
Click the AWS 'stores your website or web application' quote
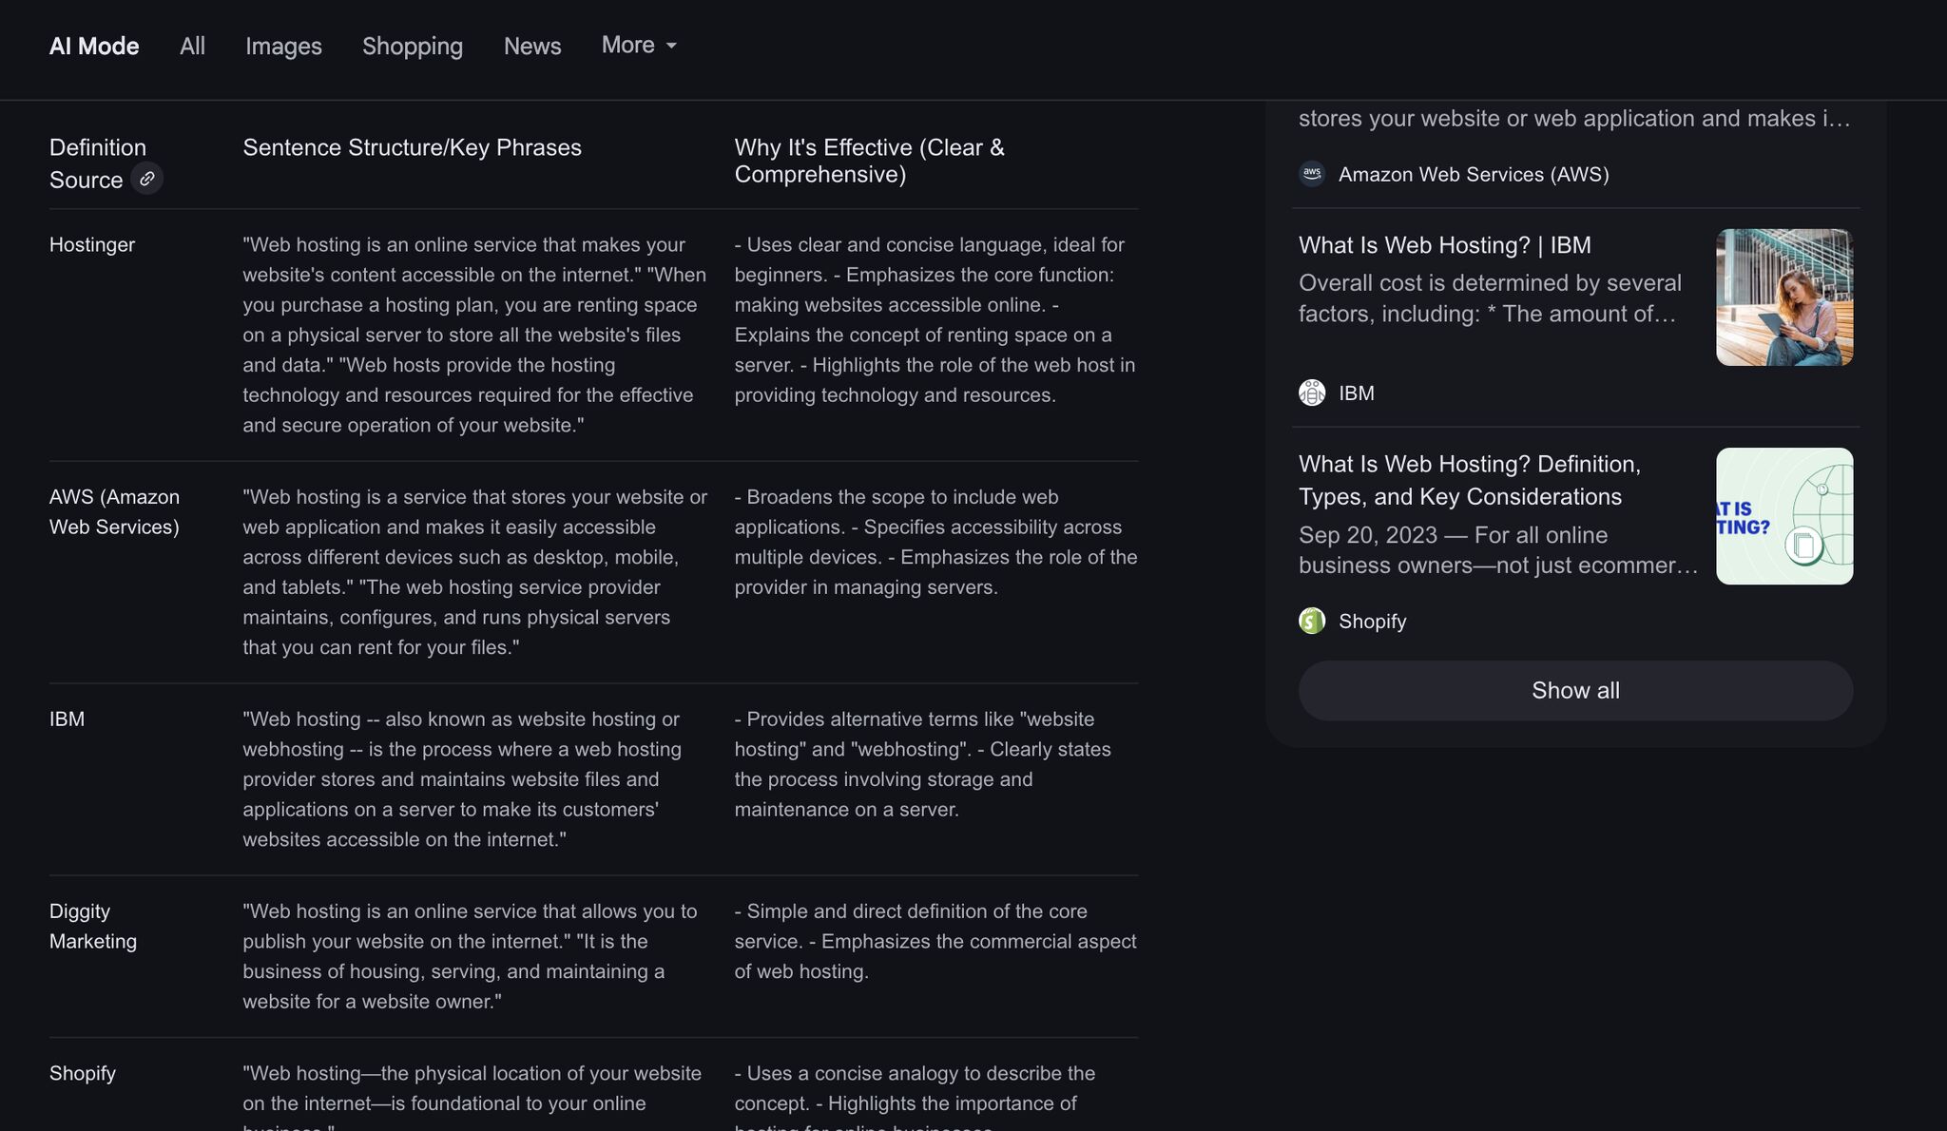(x=474, y=572)
